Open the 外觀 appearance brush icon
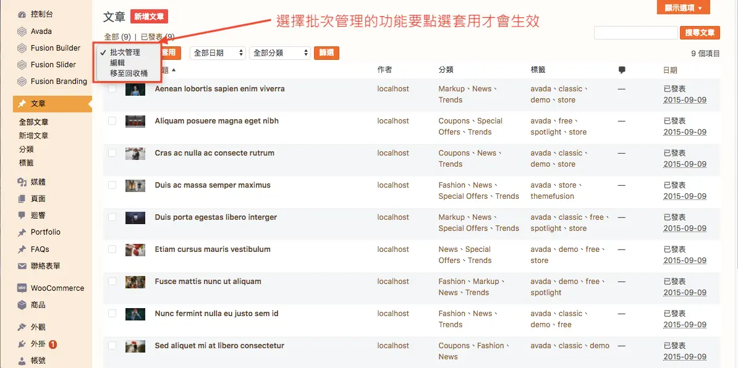Viewport: 738px width, 368px height. pyautogui.click(x=22, y=327)
